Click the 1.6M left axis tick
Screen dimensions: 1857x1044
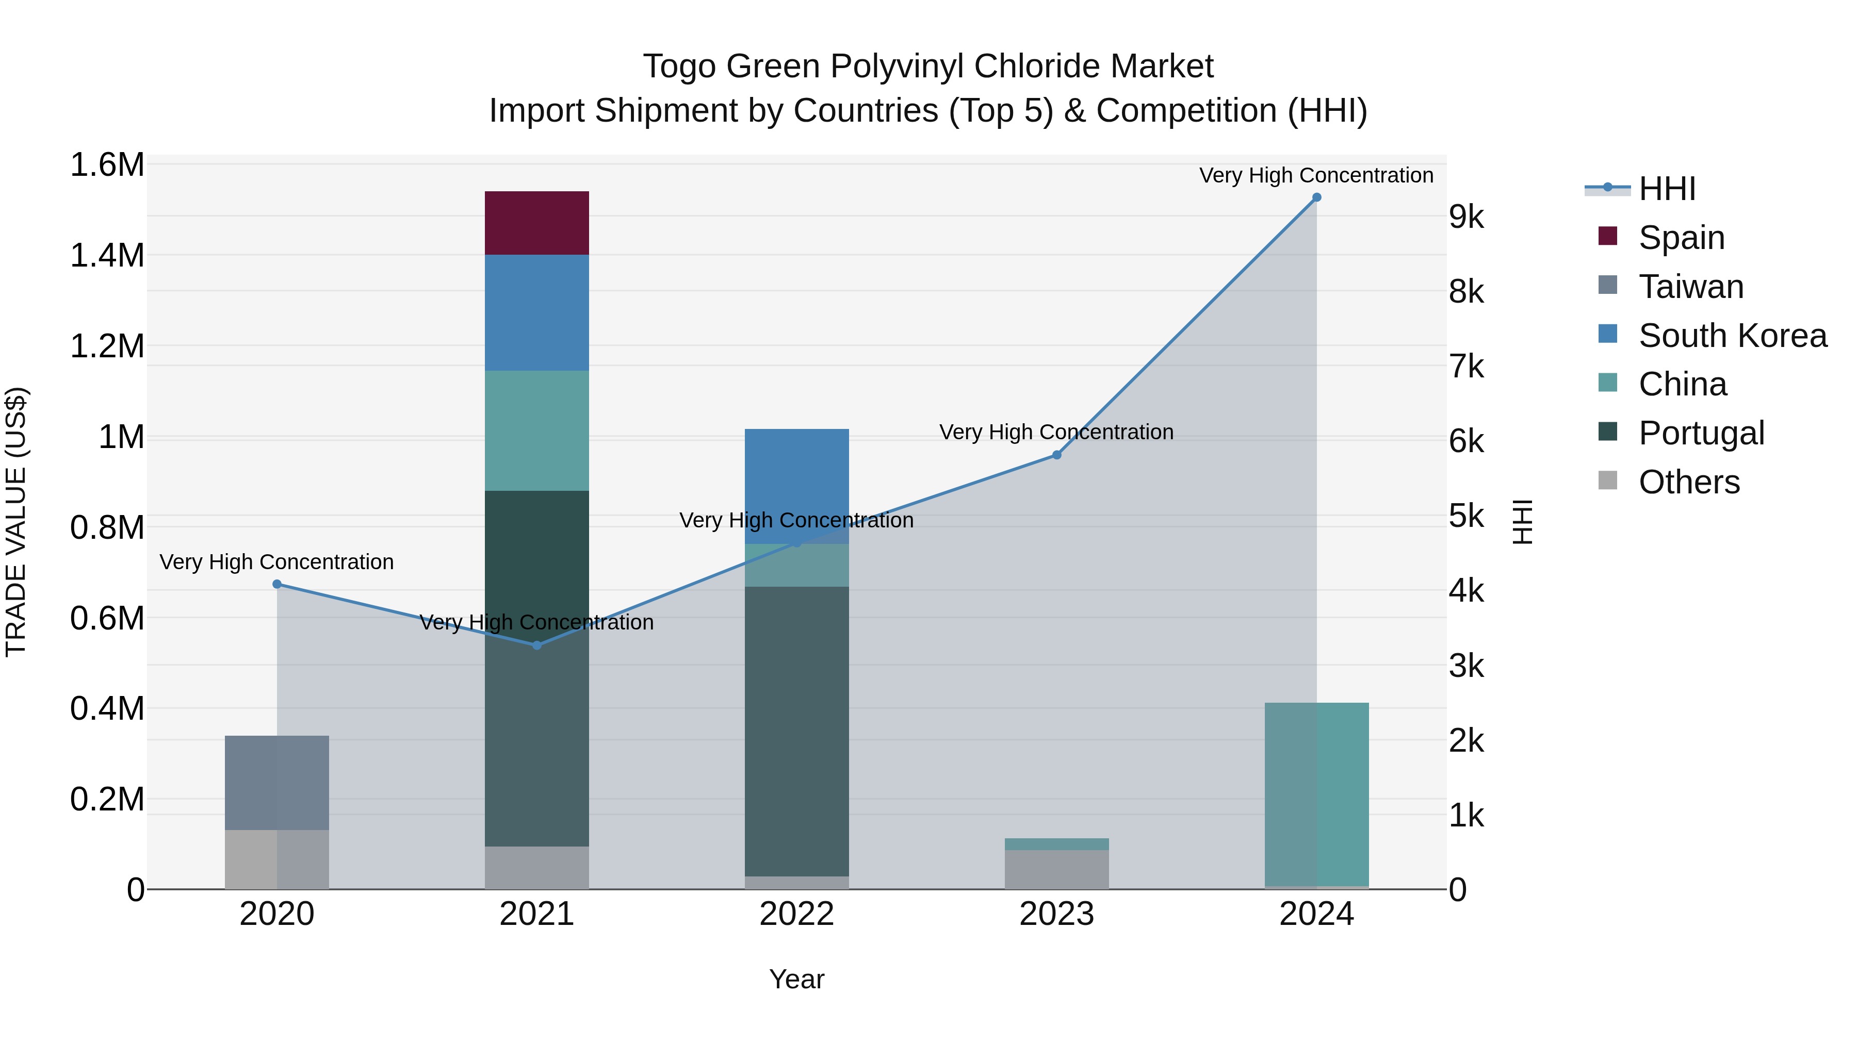(x=107, y=165)
